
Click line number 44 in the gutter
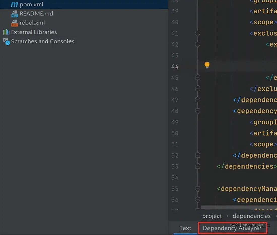(175, 67)
